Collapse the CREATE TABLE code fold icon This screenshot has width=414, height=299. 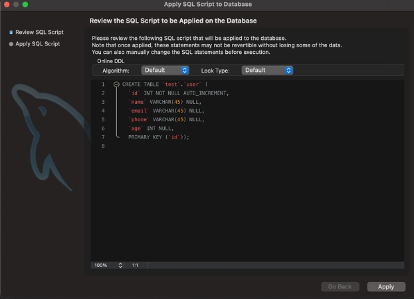point(116,85)
